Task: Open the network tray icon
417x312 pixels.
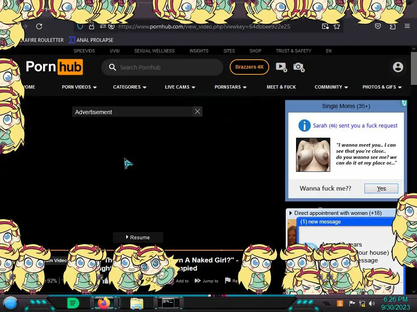Action: coord(362,303)
